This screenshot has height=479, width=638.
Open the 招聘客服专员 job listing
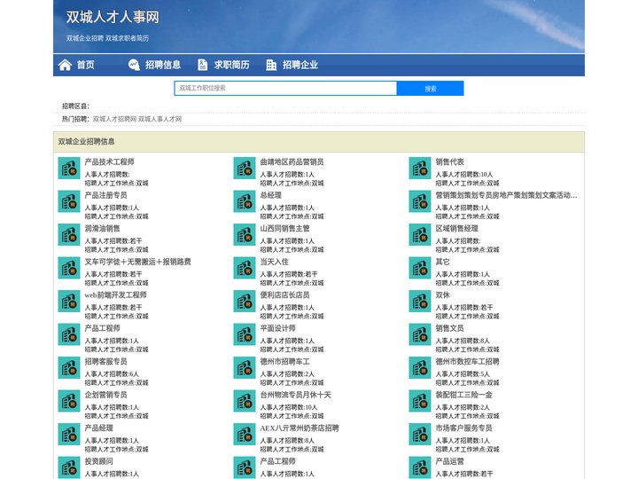105,361
